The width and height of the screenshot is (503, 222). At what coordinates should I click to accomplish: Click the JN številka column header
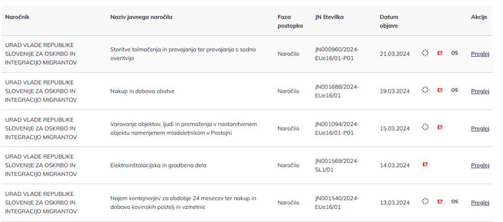click(330, 17)
